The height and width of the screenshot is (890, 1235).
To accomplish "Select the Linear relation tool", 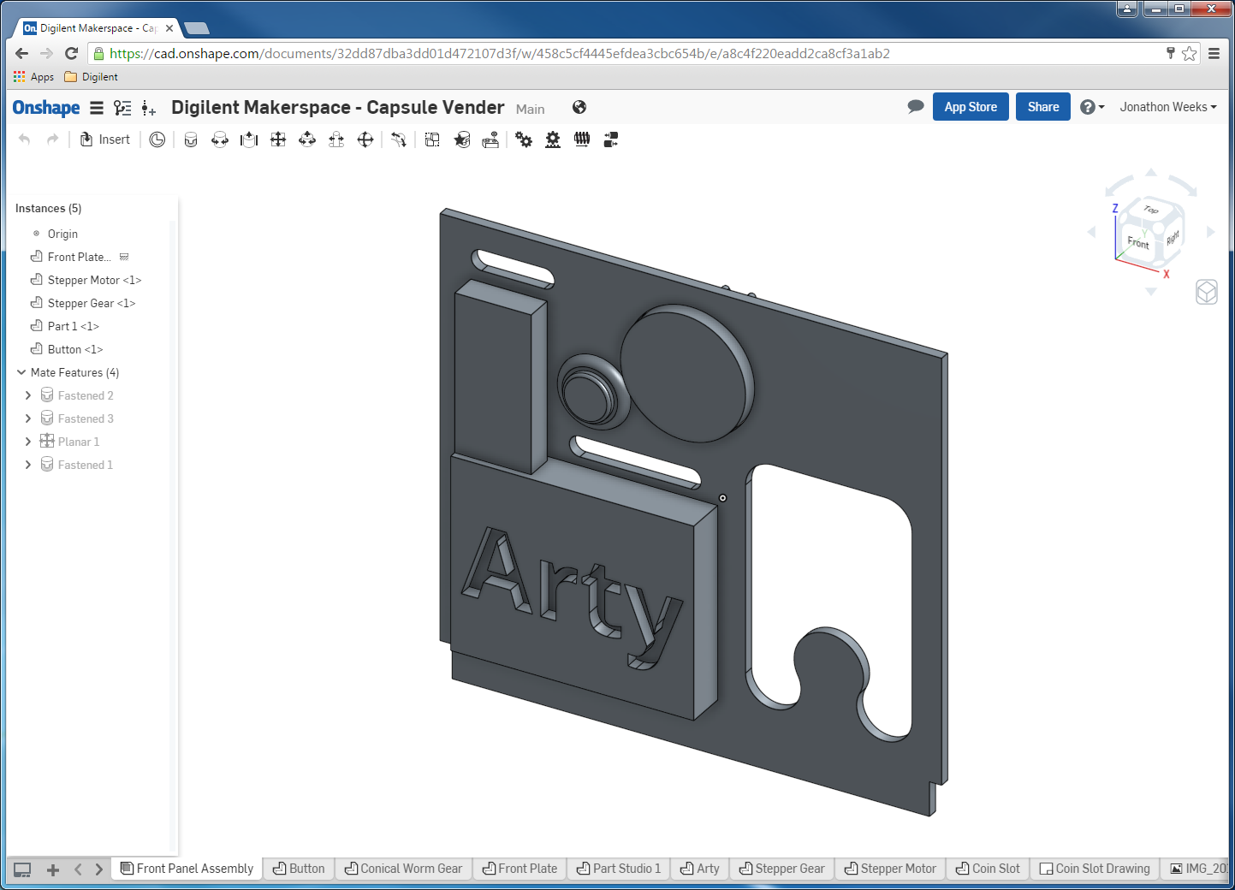I will (x=611, y=139).
